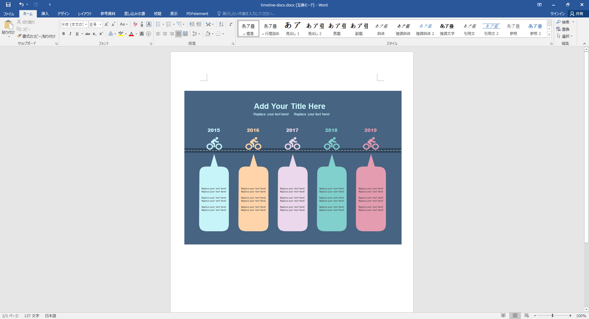Open the bullet list dropdown arrow
Screen dimensions: 589x319
[163, 25]
